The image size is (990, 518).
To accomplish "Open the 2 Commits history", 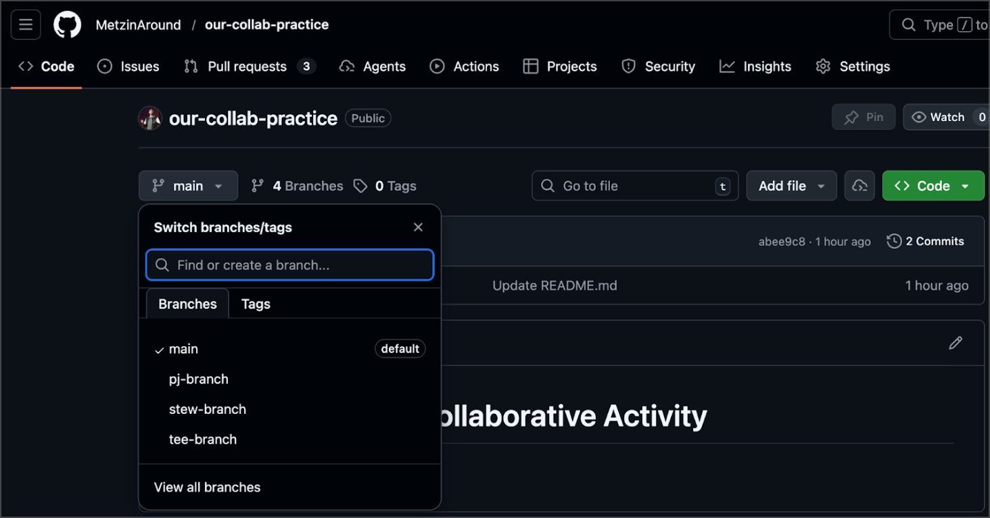I will pos(925,241).
